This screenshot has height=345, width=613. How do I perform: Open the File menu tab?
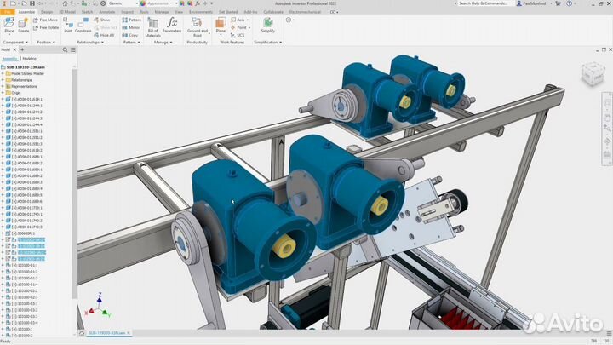7,12
